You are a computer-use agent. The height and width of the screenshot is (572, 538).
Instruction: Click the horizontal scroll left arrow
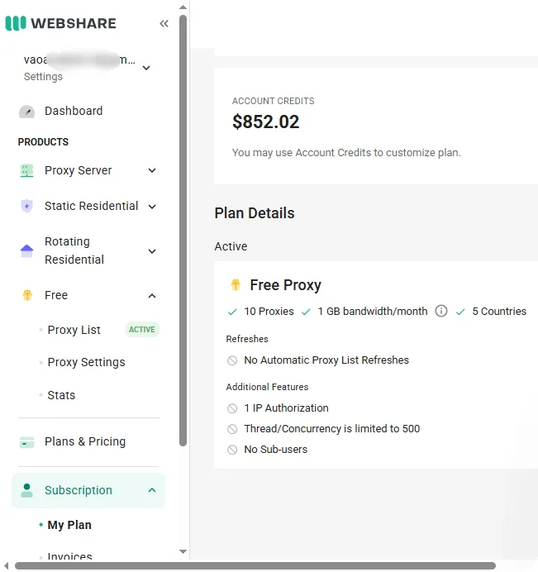[7, 565]
